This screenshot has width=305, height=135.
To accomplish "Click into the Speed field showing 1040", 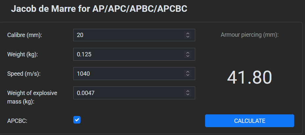I will click(x=128, y=74).
